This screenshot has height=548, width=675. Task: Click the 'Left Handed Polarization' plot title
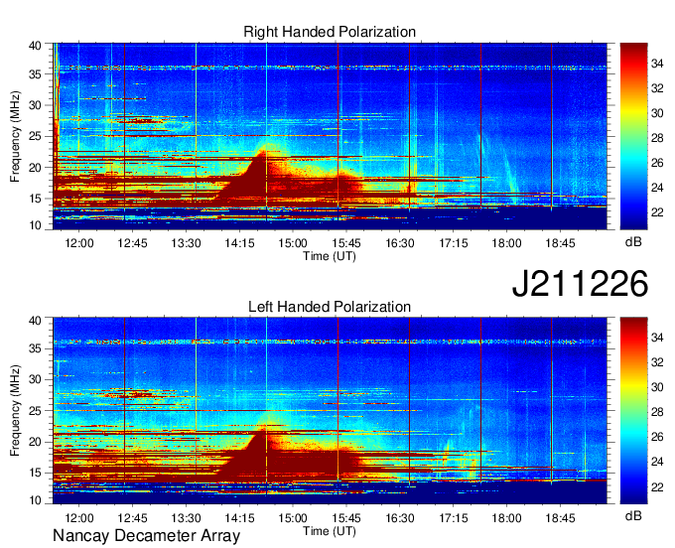[x=330, y=307]
